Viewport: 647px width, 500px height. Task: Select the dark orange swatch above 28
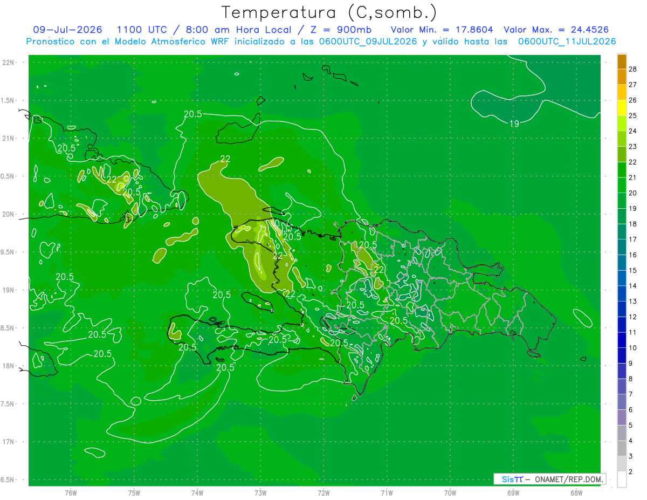pyautogui.click(x=622, y=61)
